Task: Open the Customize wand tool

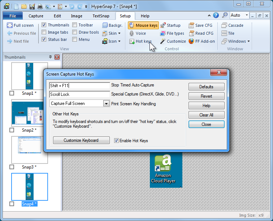Action: pos(163,41)
